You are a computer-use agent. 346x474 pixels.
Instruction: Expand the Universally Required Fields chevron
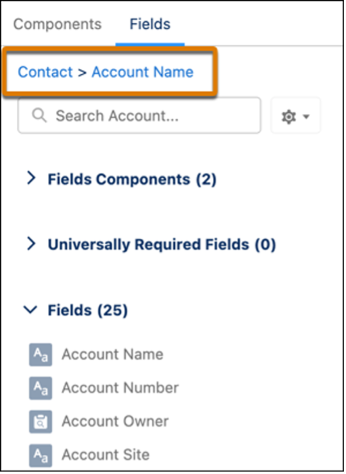click(x=31, y=244)
